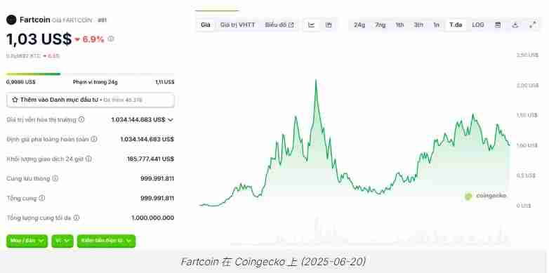Click info icon beside Định giá pha loãng hoàn toàn
549x273 pixels.
tap(94, 139)
